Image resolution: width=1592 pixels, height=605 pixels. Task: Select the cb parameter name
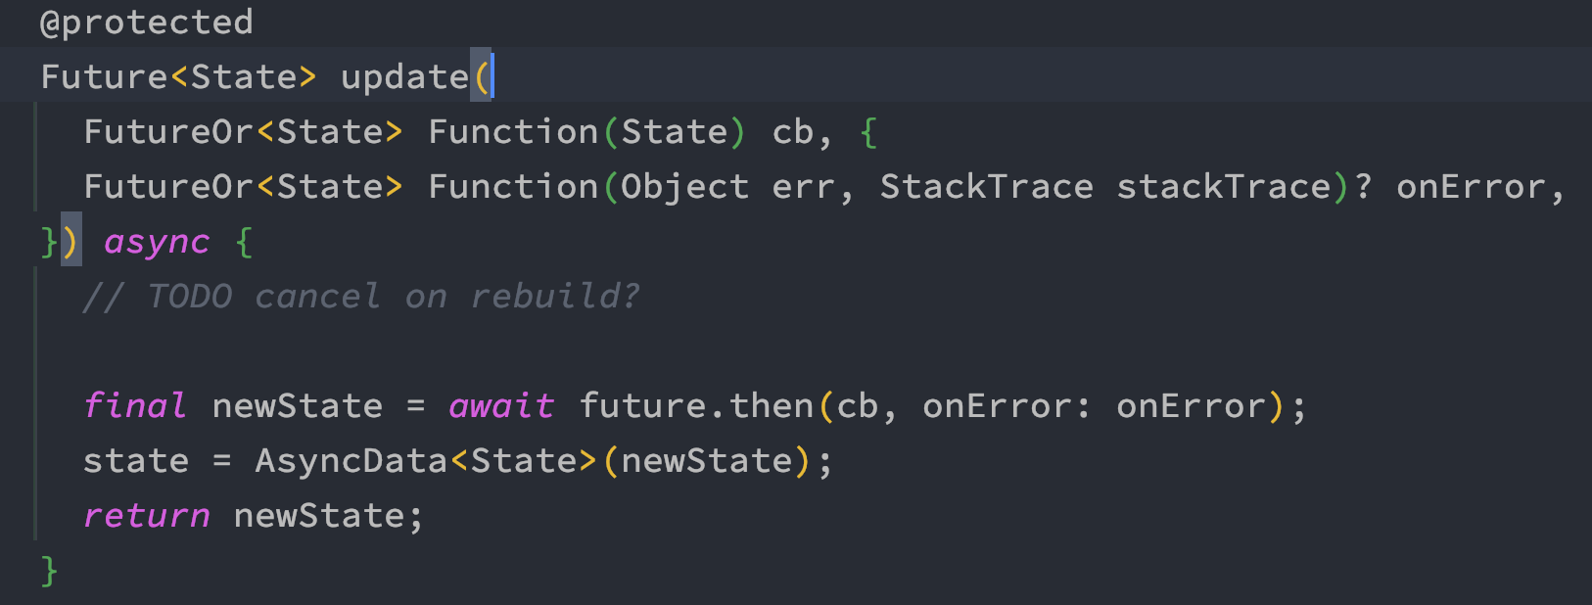[x=793, y=132]
